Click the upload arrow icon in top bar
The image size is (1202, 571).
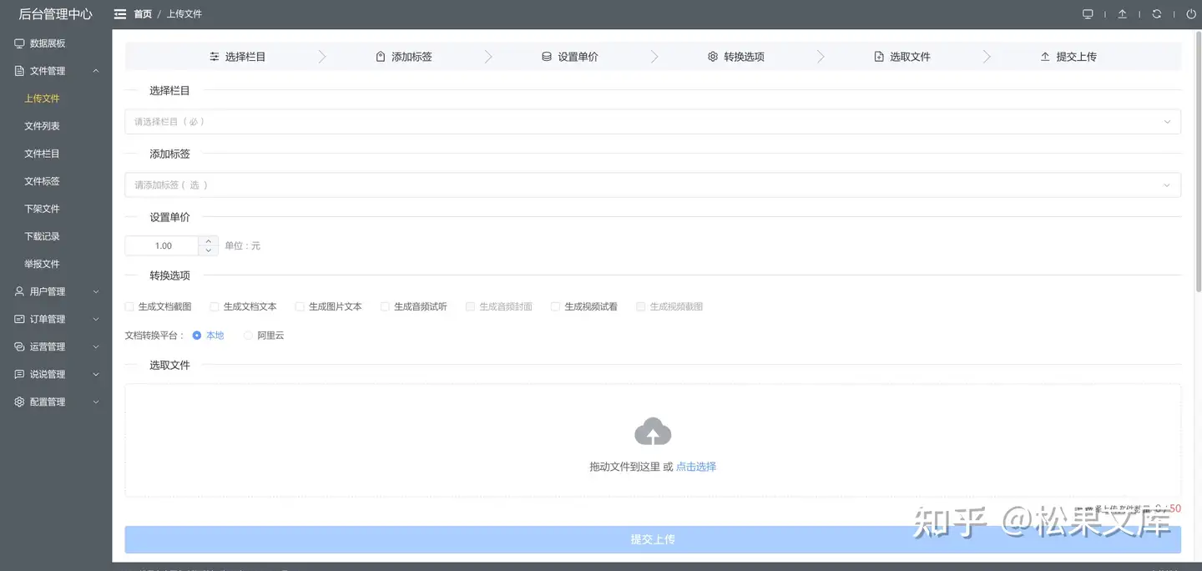[x=1122, y=14]
